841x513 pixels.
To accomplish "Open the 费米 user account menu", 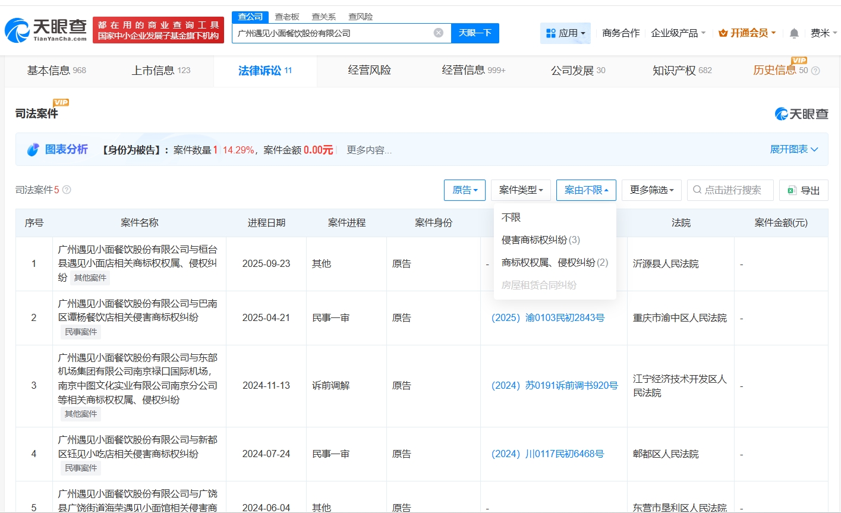I will [824, 33].
